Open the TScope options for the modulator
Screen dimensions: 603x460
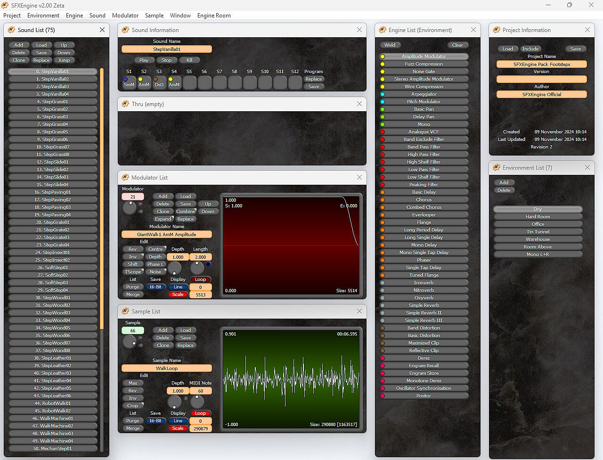point(133,272)
